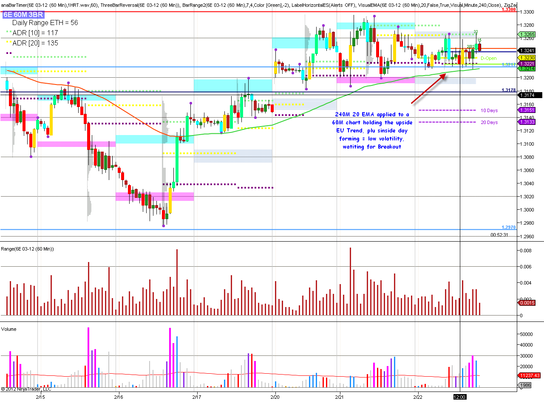Click the 1.3080 price axis label

pos(527,157)
